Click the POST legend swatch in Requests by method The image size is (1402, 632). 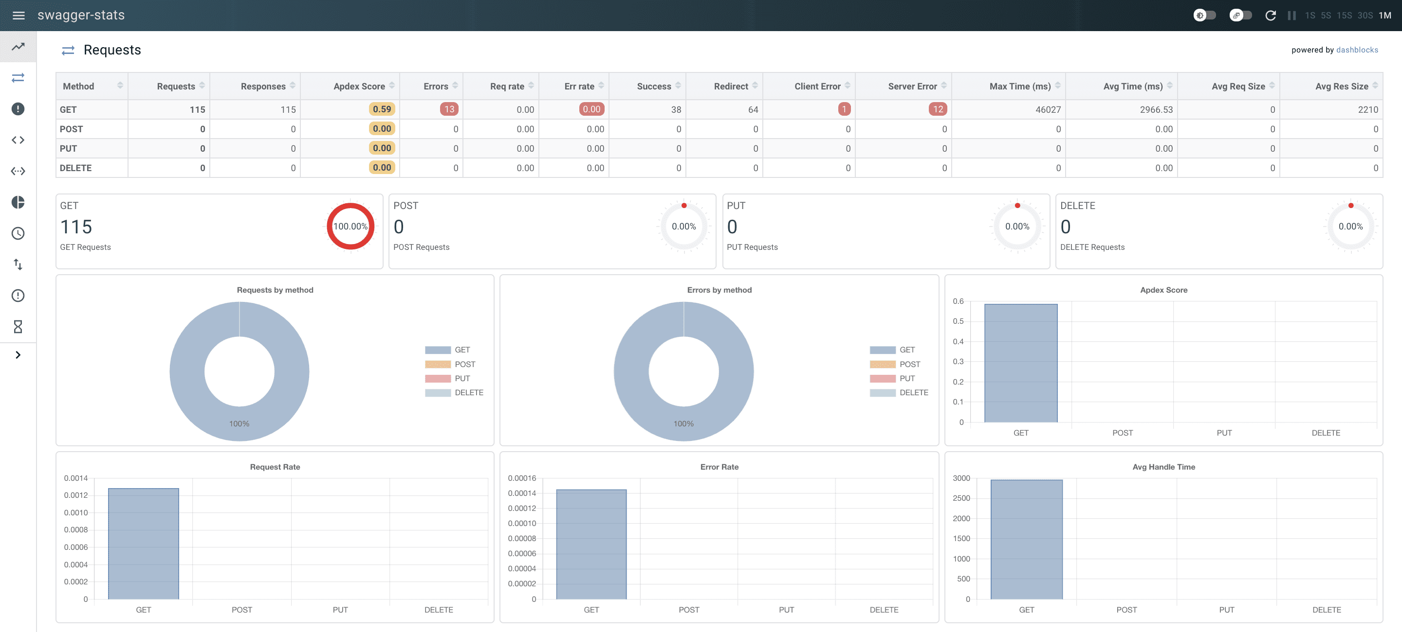(438, 364)
